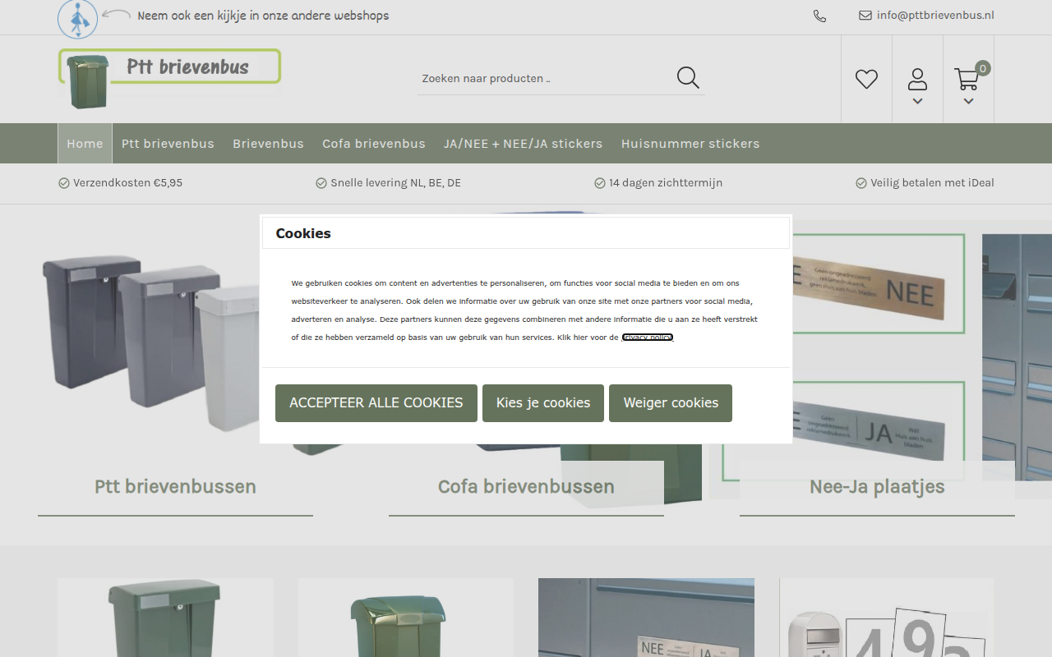Image resolution: width=1052 pixels, height=657 pixels.
Task: Click the Snelle levering checkmark icon
Action: click(x=321, y=183)
